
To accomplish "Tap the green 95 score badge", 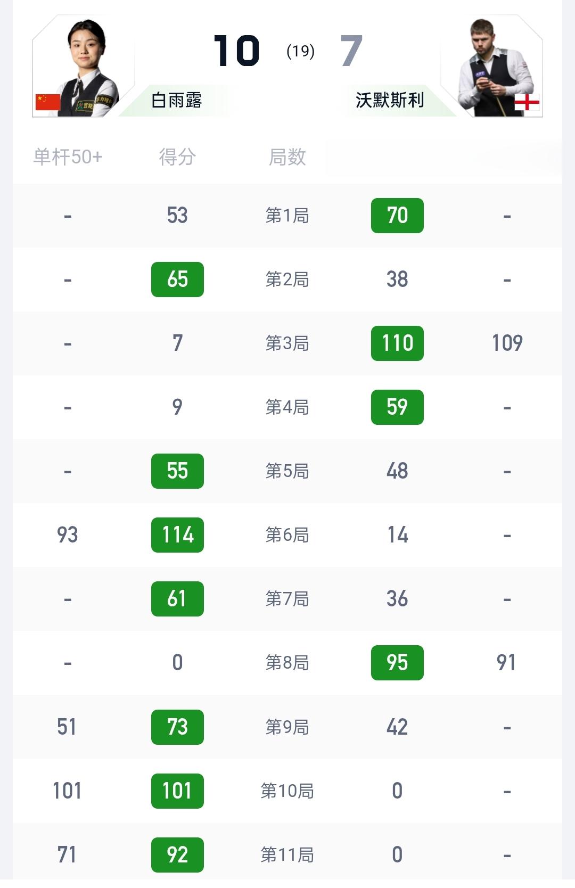I will click(x=397, y=663).
